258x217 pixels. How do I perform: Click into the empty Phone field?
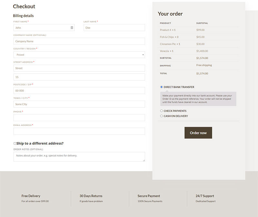(x=79, y=118)
